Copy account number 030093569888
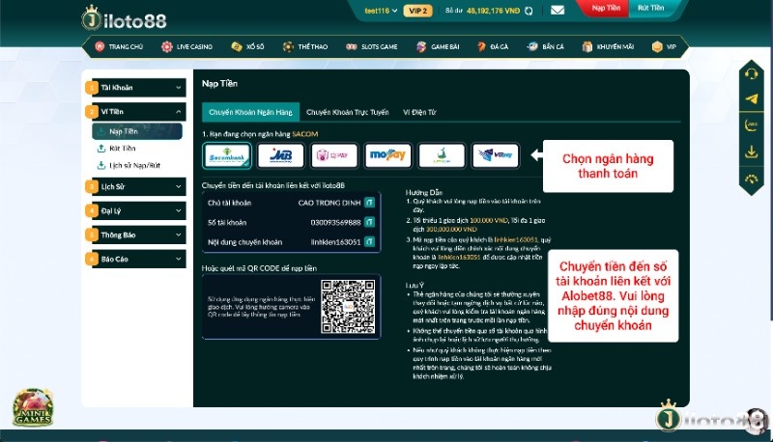The width and height of the screenshot is (773, 442). coord(369,222)
